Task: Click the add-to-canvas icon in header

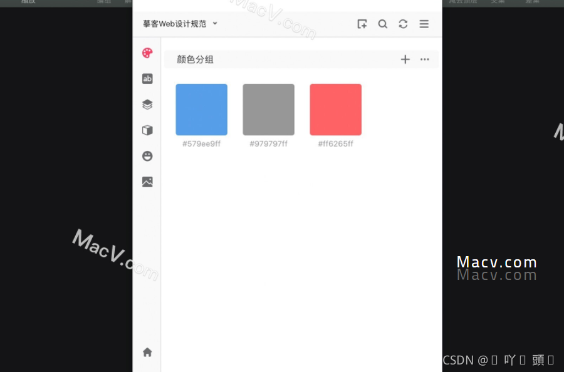Action: [362, 24]
